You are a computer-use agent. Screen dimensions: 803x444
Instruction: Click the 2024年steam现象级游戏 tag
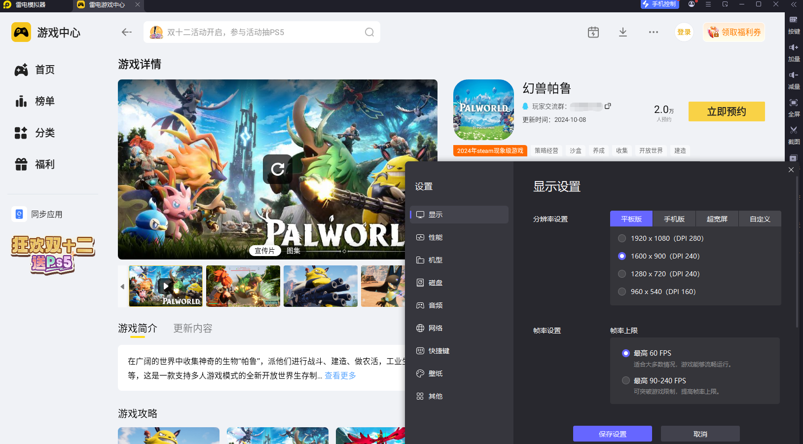point(490,151)
